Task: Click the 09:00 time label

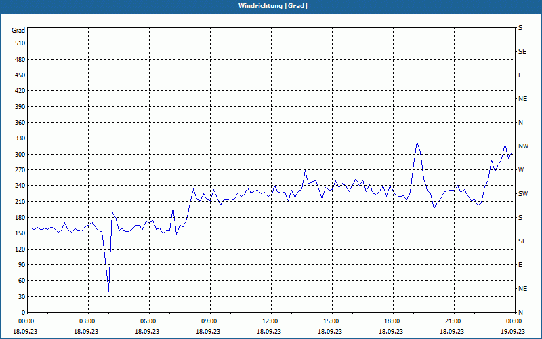Action: tap(210, 321)
